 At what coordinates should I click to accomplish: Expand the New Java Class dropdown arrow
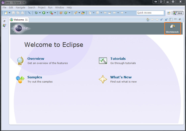tap(69, 13)
